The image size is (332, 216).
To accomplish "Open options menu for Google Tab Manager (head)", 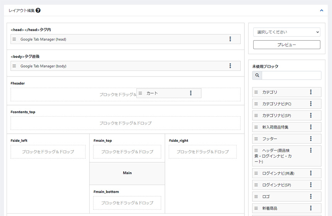I will 230,39.
